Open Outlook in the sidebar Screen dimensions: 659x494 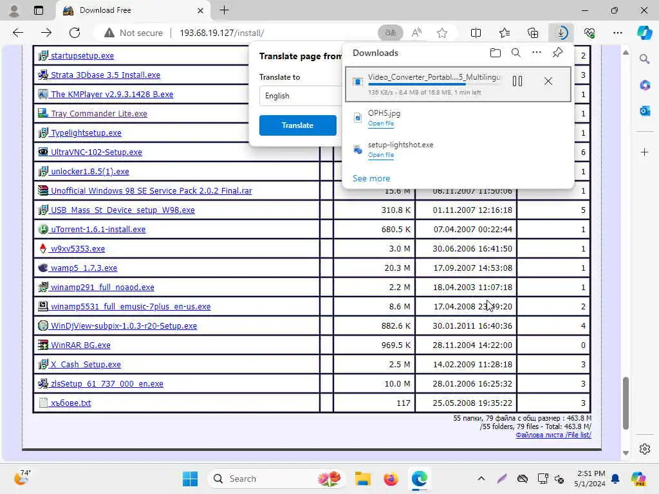click(x=645, y=111)
